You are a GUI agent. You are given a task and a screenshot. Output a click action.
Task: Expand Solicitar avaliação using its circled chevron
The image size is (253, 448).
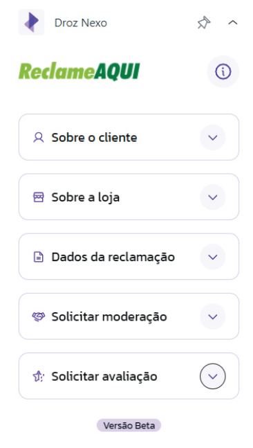[213, 376]
